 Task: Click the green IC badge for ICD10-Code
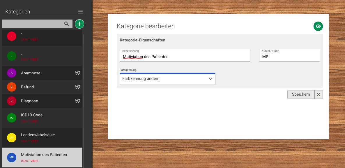coord(12,118)
